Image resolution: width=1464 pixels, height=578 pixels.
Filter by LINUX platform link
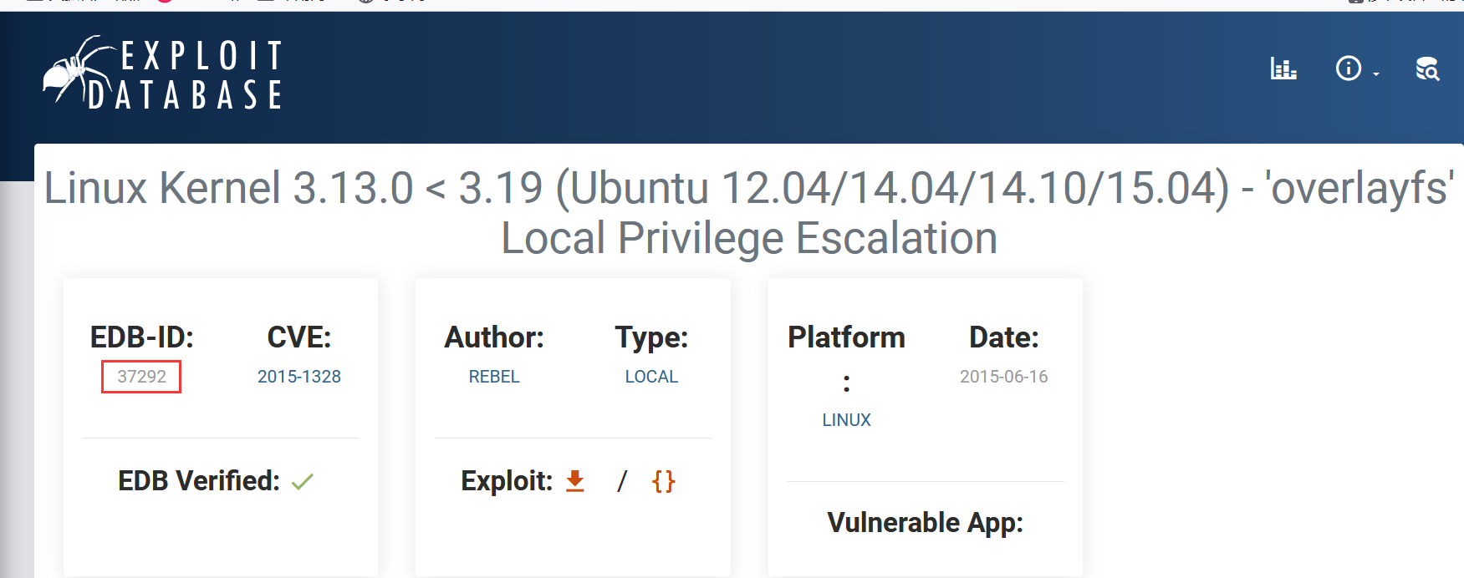coord(846,420)
